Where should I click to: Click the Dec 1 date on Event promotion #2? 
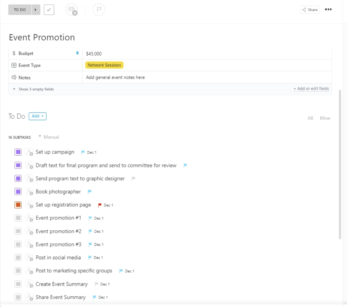[99, 231]
